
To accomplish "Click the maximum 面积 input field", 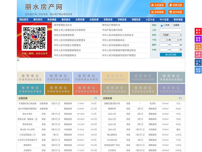I will tap(175, 45).
